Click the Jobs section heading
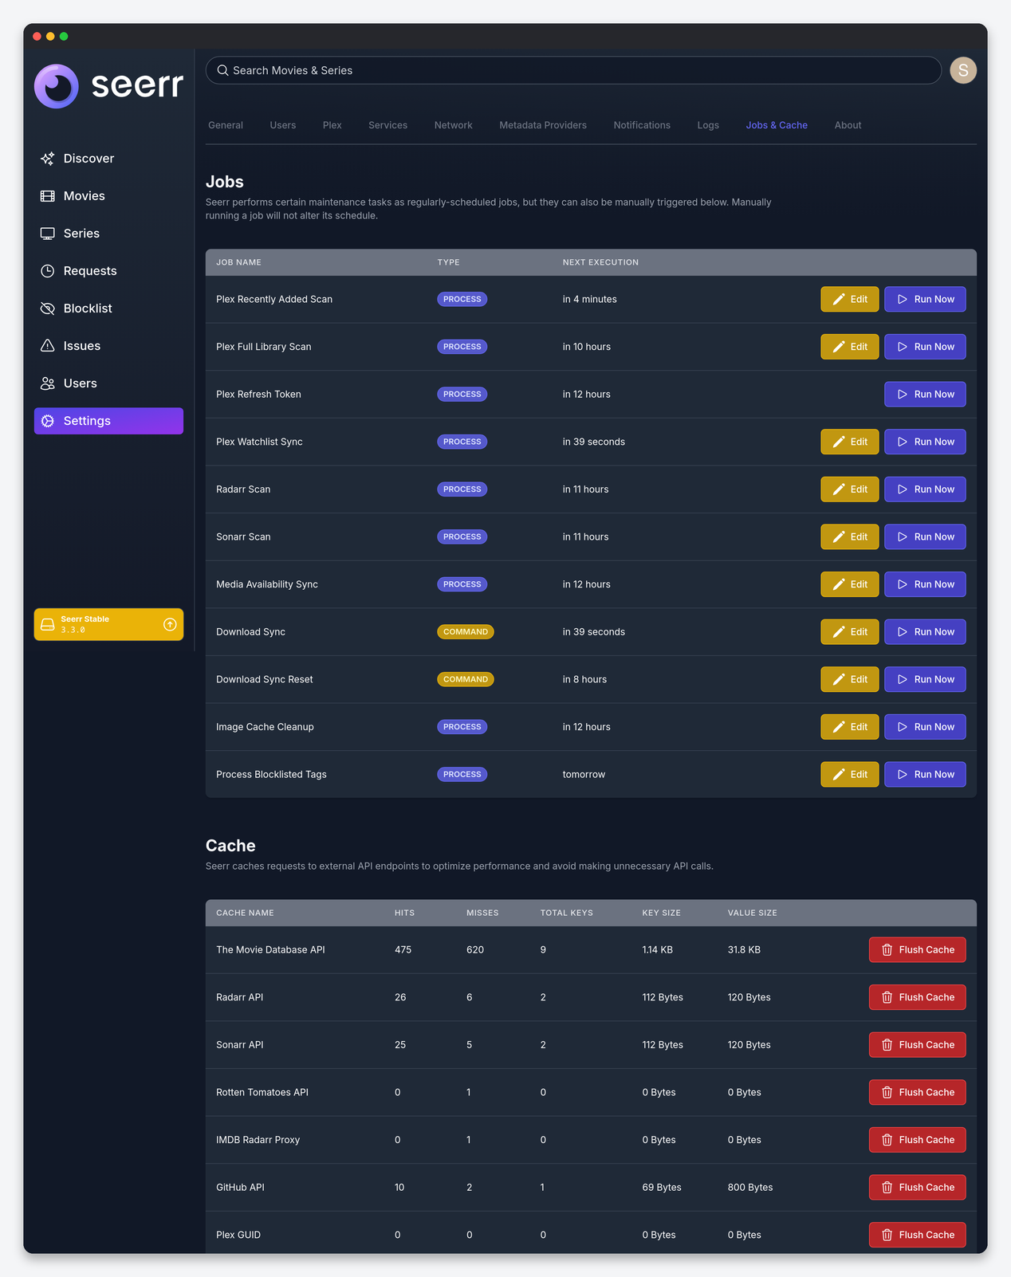The width and height of the screenshot is (1011, 1277). (x=225, y=182)
